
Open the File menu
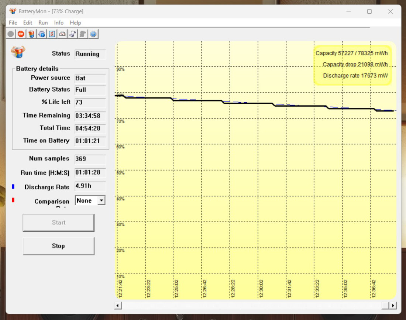pyautogui.click(x=13, y=23)
